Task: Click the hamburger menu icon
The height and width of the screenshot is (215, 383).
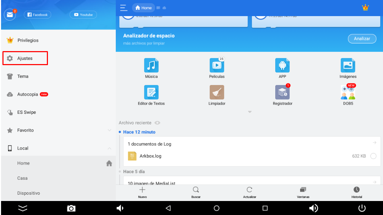Action: coord(123,8)
